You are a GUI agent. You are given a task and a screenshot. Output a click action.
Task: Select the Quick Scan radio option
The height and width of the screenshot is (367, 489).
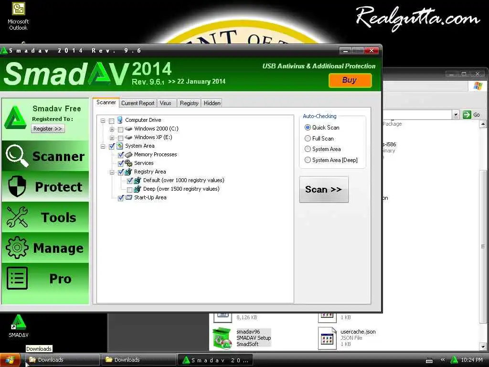tap(308, 128)
